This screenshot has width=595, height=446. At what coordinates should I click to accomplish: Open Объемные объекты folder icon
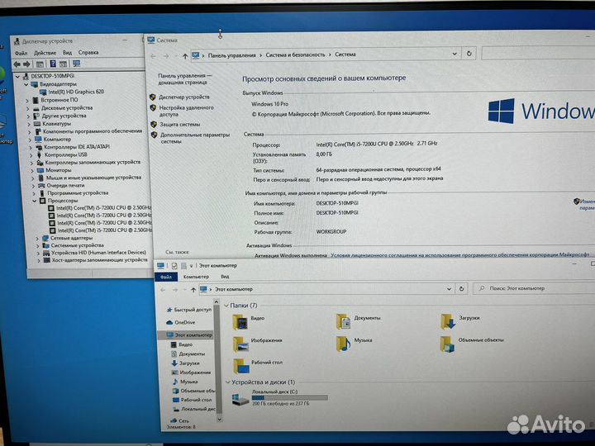click(x=447, y=344)
